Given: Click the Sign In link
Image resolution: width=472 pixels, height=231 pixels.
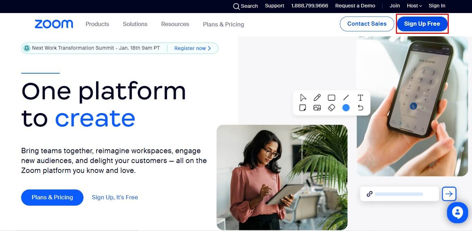Looking at the screenshot, I should click(x=437, y=6).
